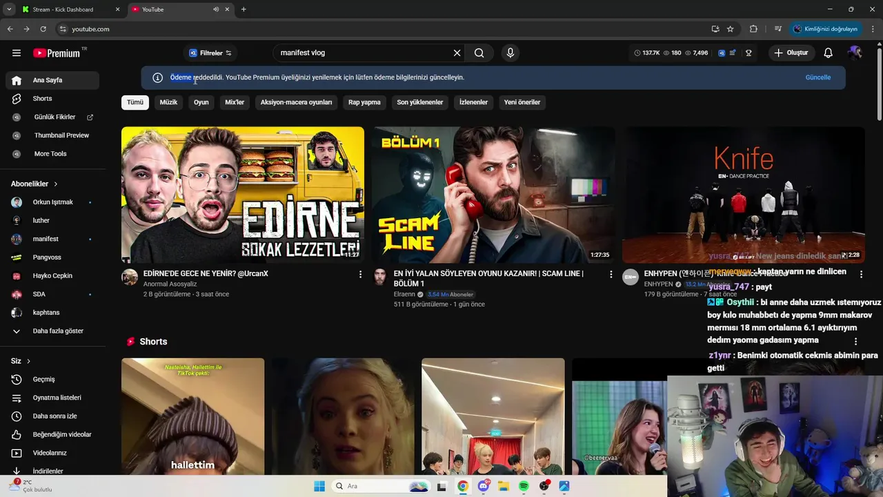Clear the search box text

457,53
